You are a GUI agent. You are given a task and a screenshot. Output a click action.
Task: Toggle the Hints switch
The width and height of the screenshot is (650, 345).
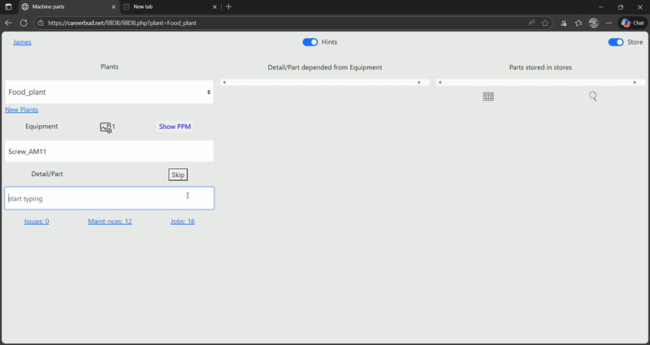coord(310,42)
